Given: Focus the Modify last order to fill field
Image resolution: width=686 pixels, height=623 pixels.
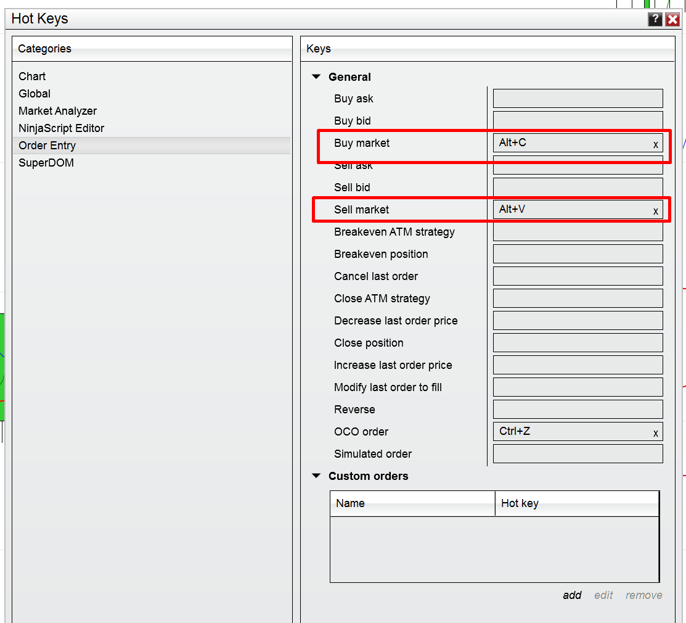Looking at the screenshot, I should 578,387.
